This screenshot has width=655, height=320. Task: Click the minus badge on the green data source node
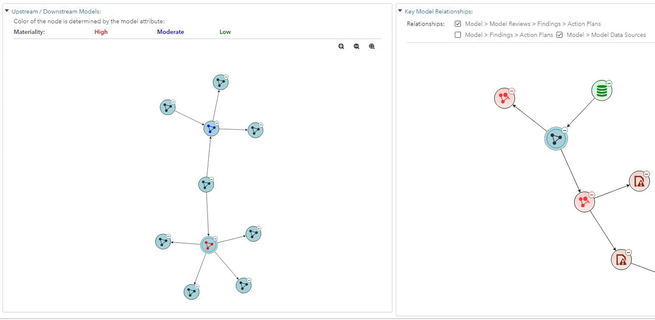coord(608,82)
